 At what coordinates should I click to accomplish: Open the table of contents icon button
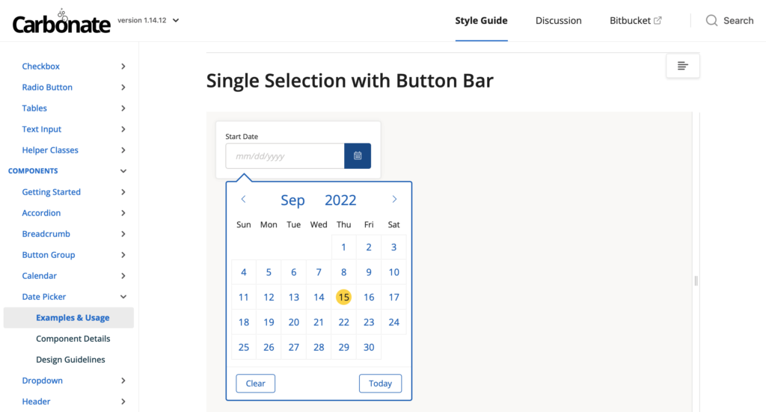point(682,66)
